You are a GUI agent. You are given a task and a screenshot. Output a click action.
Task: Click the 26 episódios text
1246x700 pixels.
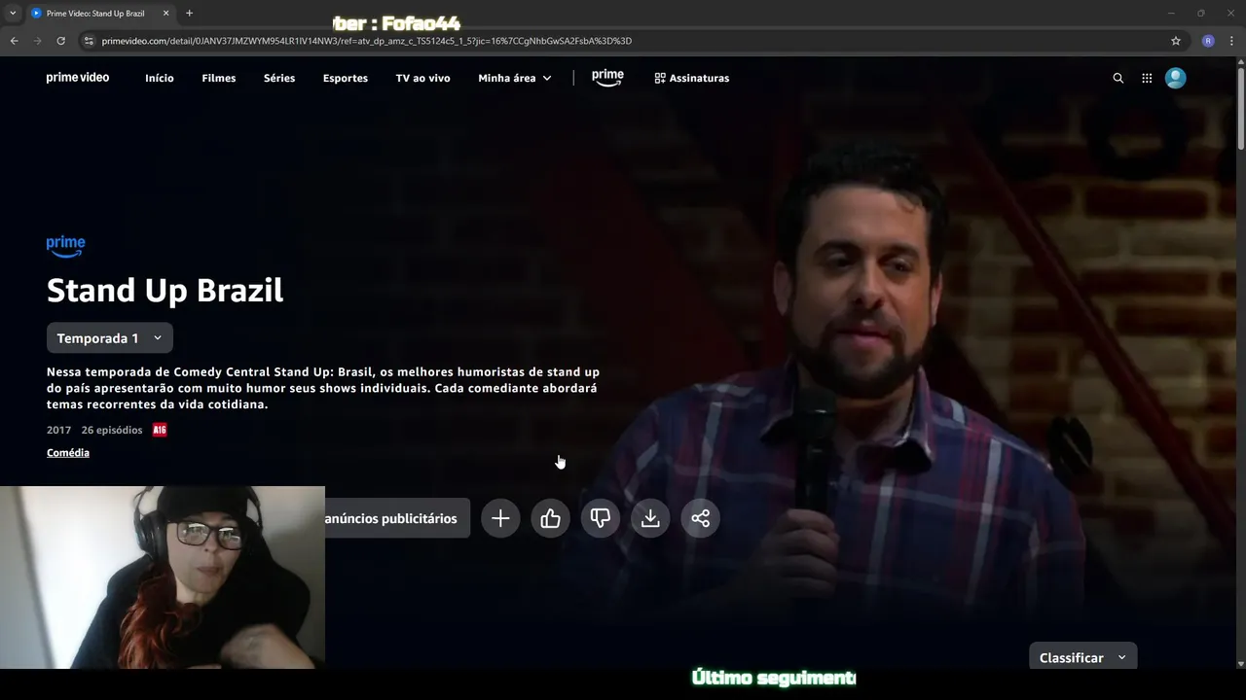point(112,430)
